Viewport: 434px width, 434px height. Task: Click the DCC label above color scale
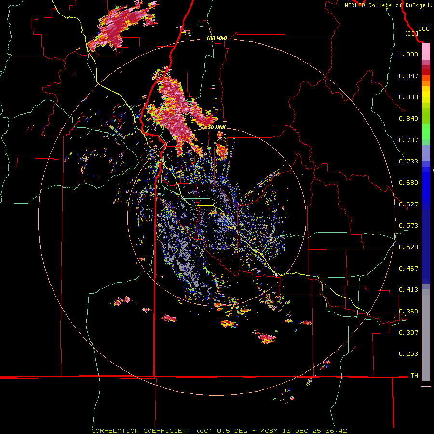(x=423, y=29)
